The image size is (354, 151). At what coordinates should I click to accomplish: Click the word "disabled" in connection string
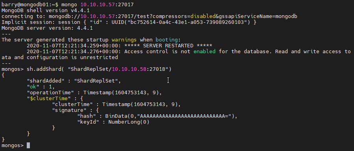point(203,16)
